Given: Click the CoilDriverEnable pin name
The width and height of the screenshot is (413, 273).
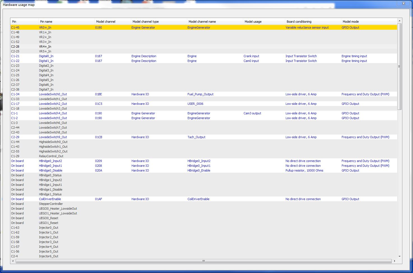Looking at the screenshot, I should pyautogui.click(x=50, y=199).
